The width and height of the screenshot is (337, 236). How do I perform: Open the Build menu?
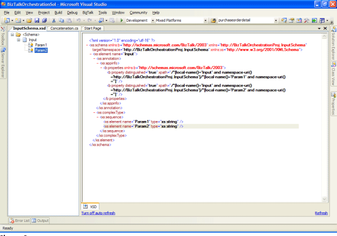click(58, 12)
